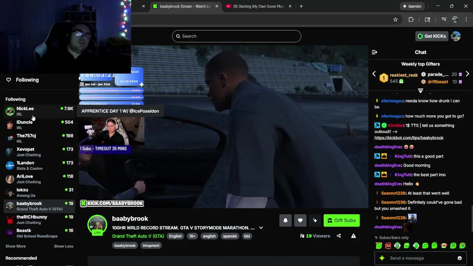
Task: Open 1Landon Slots & Casino channel
Action: point(39,165)
